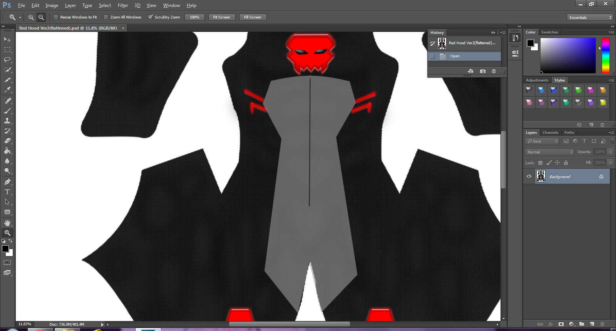Delete current state in History panel
This screenshot has height=331, width=616.
[494, 71]
